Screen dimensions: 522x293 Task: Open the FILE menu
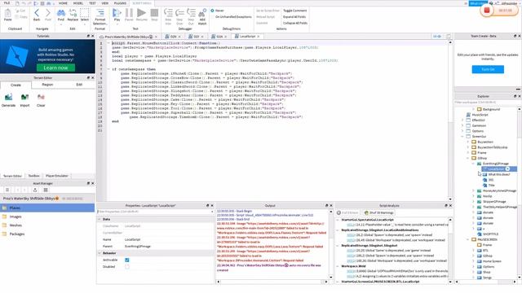(7, 3)
